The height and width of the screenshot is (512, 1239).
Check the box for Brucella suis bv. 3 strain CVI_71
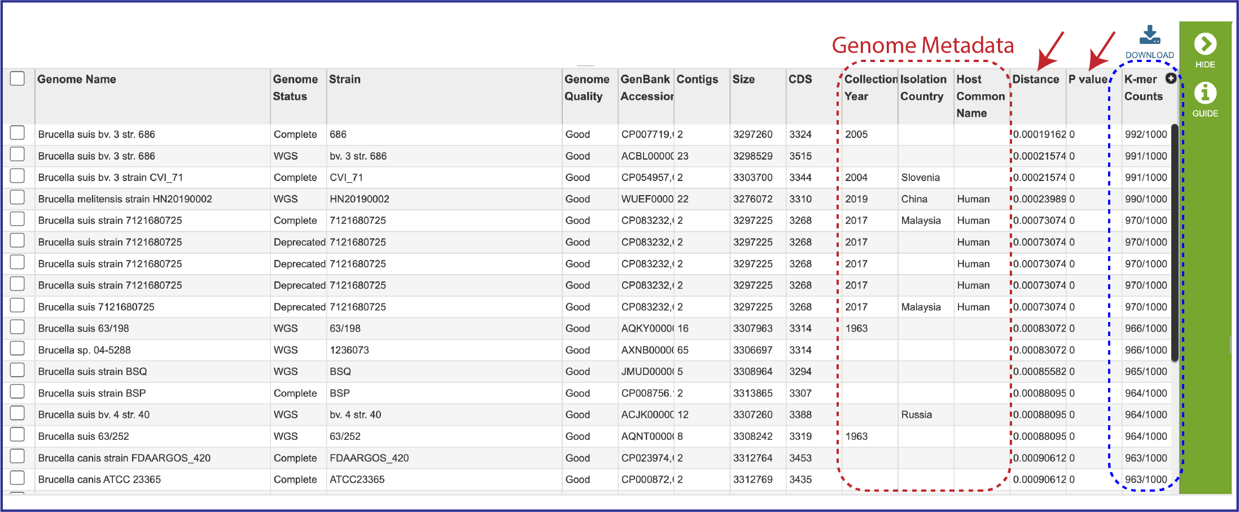(x=17, y=176)
